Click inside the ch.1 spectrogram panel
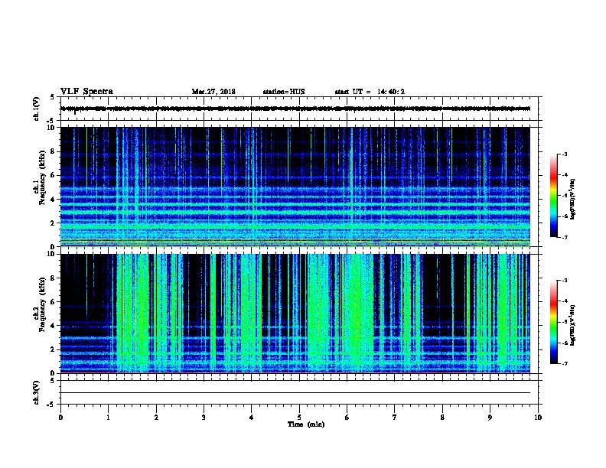Viewport: 606px width, 468px height. click(295, 187)
